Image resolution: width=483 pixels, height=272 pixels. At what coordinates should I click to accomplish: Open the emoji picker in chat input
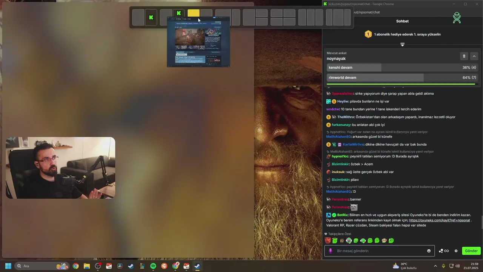[x=429, y=251]
